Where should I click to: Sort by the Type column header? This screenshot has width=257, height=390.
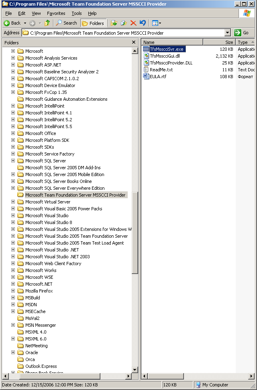tap(245, 42)
